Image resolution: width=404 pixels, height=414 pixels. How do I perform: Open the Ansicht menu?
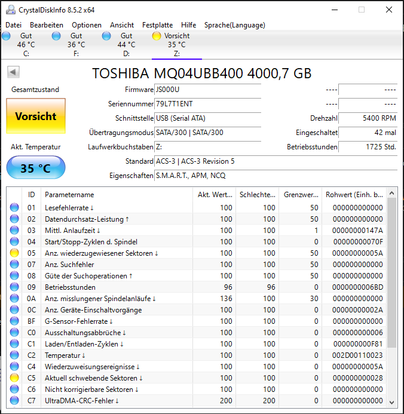[122, 25]
